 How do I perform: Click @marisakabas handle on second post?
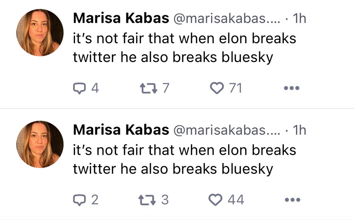pos(226,130)
